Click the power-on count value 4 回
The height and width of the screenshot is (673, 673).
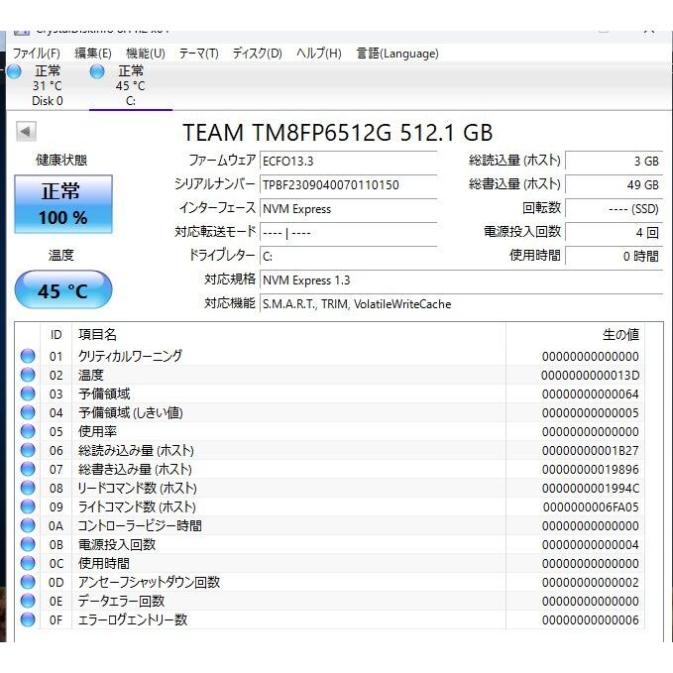(615, 233)
